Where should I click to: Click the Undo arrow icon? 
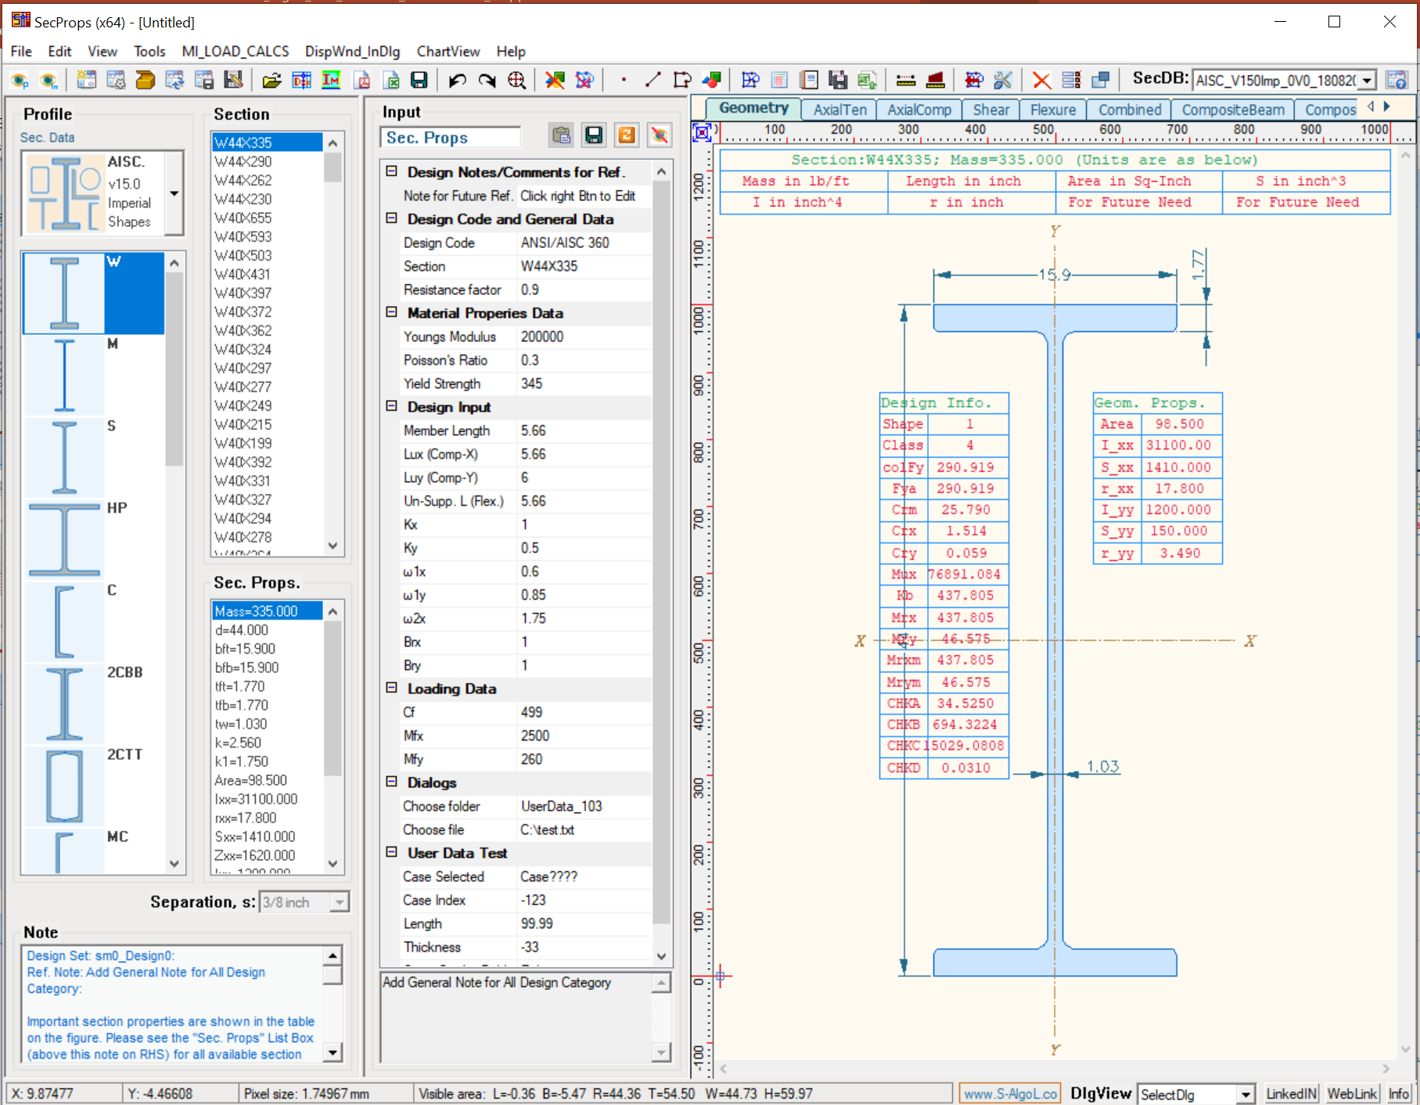coord(458,80)
